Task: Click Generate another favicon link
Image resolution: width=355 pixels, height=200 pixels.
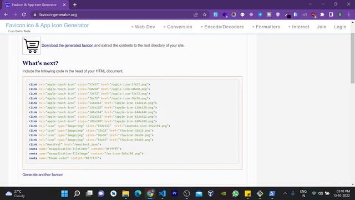Action: click(x=43, y=174)
